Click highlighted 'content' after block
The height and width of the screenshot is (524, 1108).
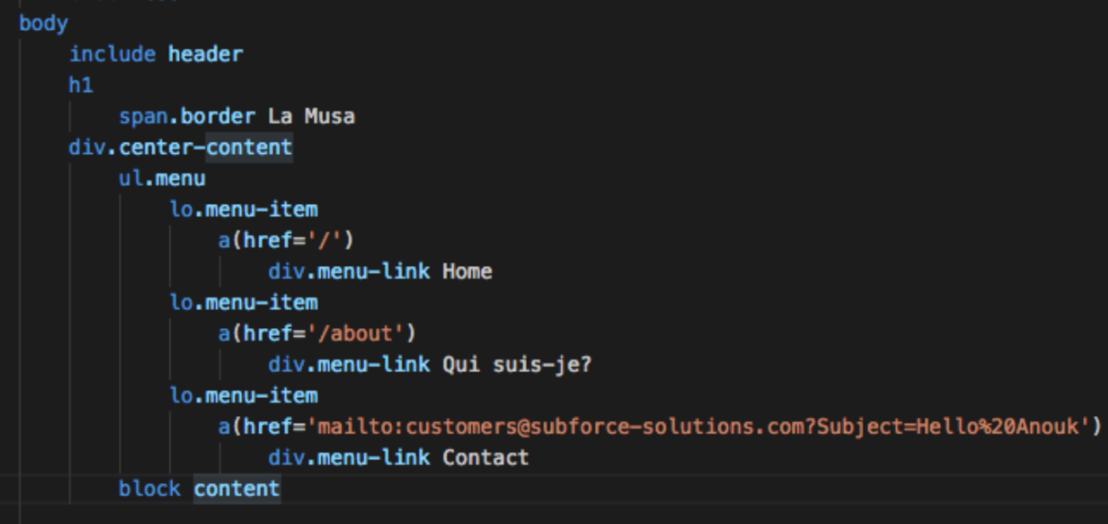pos(236,489)
